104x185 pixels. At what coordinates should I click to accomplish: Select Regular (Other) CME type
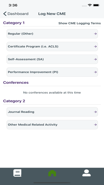52,34
